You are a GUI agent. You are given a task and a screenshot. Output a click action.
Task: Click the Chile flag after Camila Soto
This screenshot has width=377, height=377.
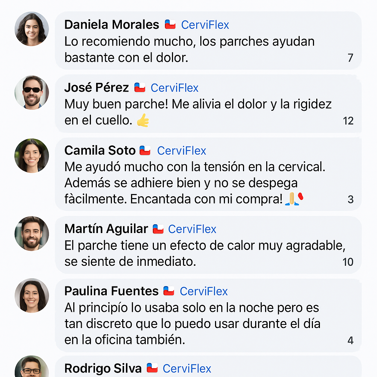[x=145, y=150]
